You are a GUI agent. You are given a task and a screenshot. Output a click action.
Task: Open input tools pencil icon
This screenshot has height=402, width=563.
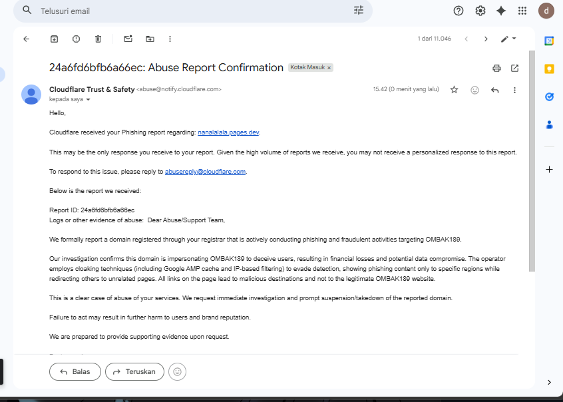click(504, 39)
